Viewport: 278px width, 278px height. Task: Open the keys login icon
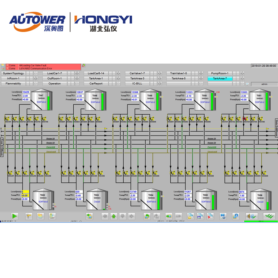click(x=29, y=216)
